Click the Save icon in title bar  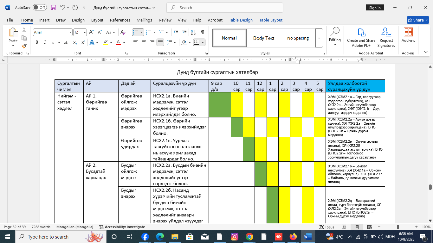click(54, 8)
